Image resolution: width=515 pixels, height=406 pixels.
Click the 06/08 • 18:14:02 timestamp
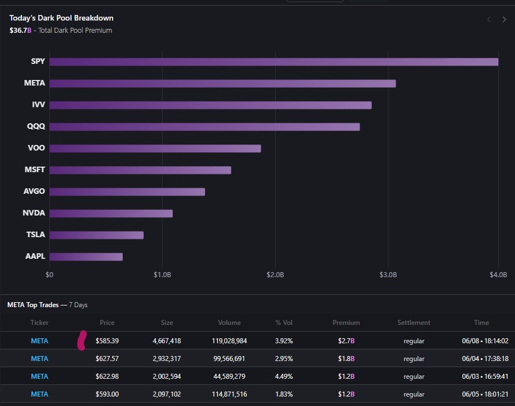tap(485, 341)
